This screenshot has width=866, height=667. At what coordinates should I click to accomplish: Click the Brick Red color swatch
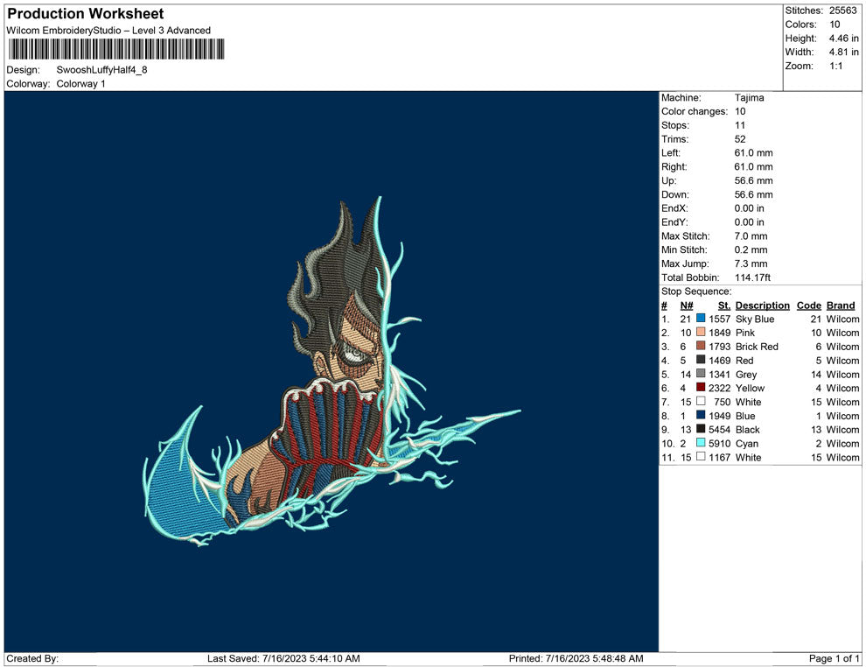point(701,347)
